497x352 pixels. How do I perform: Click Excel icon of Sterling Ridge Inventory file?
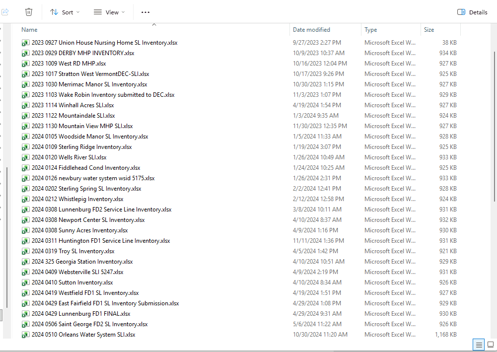click(25, 147)
